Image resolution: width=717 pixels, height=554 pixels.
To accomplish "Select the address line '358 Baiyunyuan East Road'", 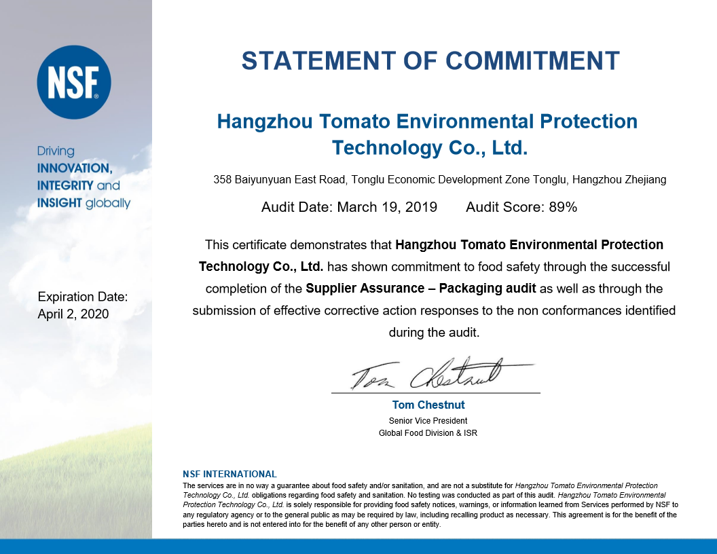I will [439, 180].
